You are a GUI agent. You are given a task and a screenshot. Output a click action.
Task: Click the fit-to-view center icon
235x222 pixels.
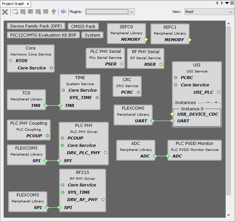pyautogui.click(x=63, y=12)
